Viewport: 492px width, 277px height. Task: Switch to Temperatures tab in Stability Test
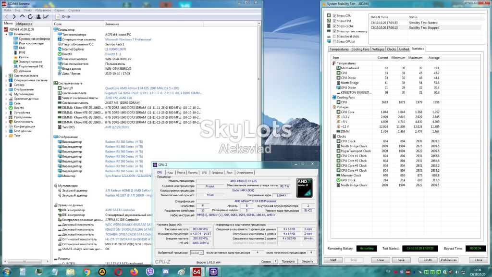click(339, 49)
